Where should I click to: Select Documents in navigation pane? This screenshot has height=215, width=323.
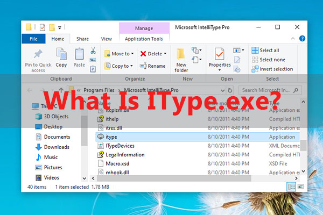point(53,137)
